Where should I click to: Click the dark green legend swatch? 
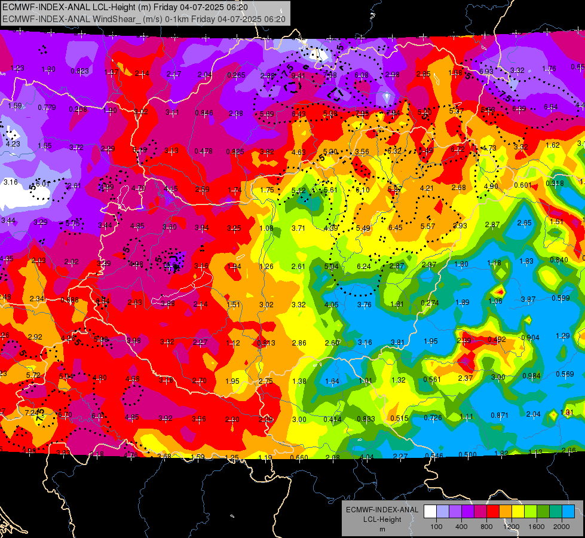[543, 512]
